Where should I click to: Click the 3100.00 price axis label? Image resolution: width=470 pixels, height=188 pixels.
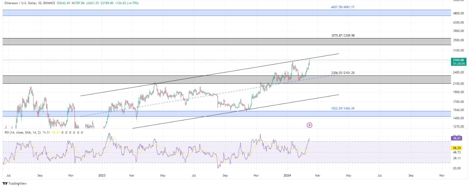[x=459, y=50]
